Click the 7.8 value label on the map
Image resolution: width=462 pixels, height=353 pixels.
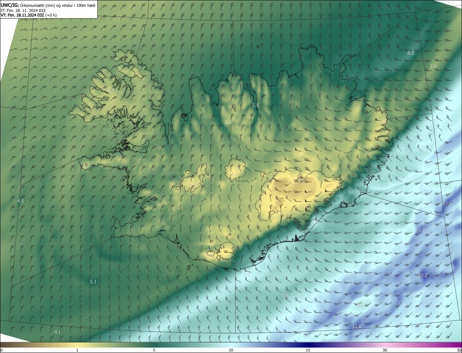click(284, 295)
